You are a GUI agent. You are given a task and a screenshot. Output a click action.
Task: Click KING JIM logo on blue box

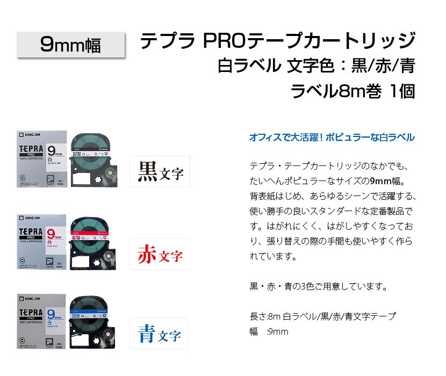tap(30, 299)
